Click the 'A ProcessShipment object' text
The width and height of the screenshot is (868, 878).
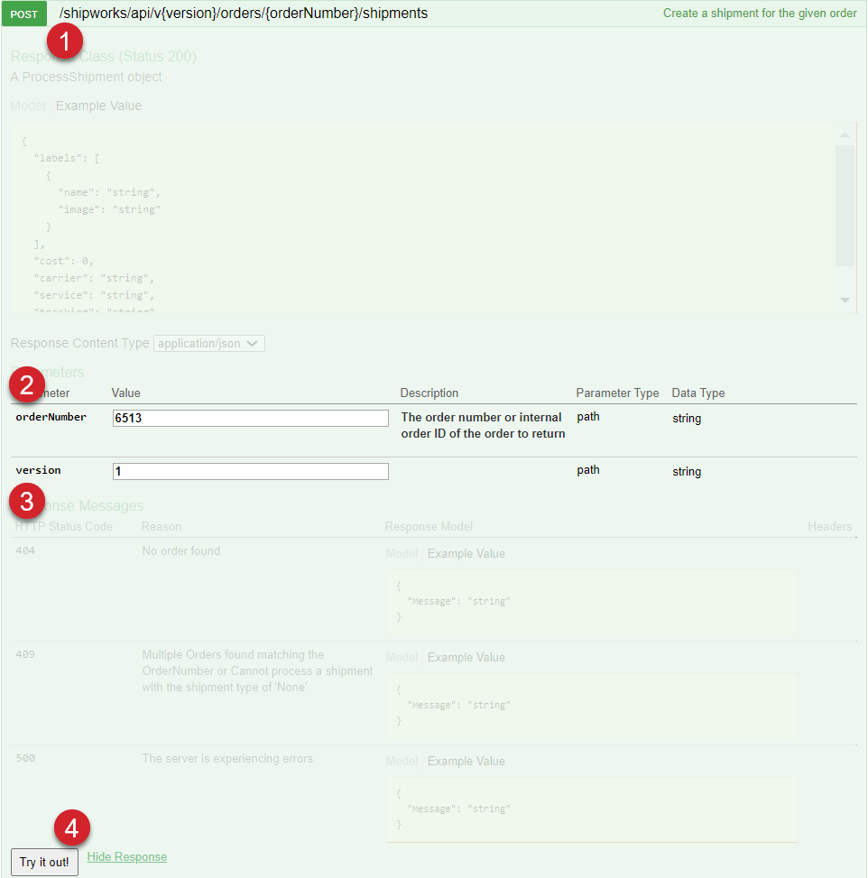coord(87,78)
